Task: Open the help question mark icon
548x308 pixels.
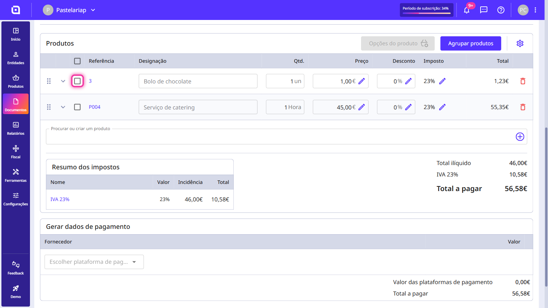Action: (x=501, y=10)
